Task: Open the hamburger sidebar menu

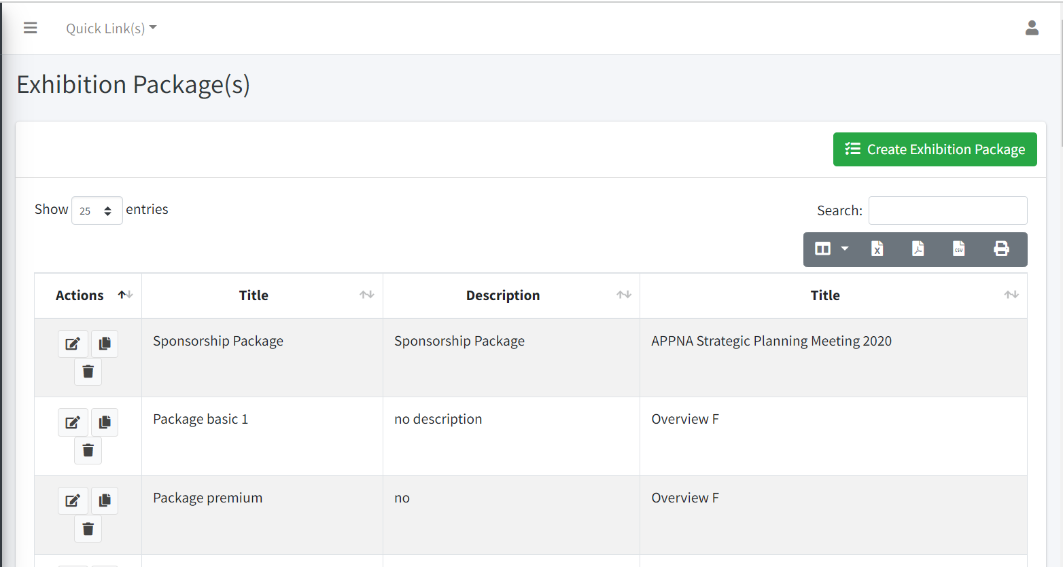Action: tap(30, 28)
